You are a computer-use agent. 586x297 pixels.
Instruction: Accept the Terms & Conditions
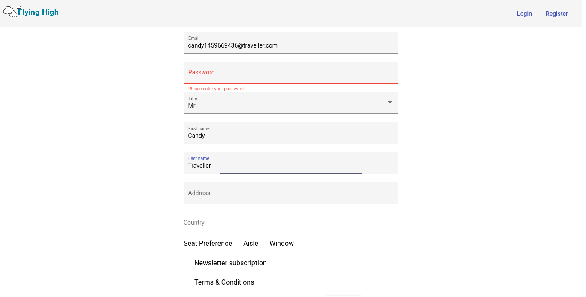(224, 282)
